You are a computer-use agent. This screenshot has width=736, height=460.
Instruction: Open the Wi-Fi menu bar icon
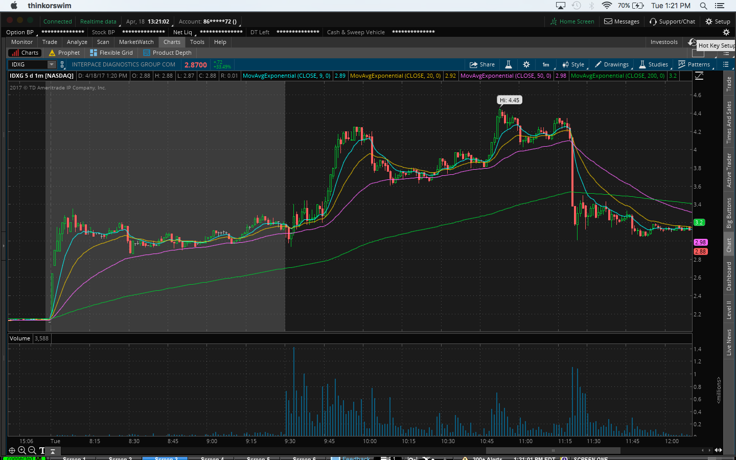[x=607, y=6]
